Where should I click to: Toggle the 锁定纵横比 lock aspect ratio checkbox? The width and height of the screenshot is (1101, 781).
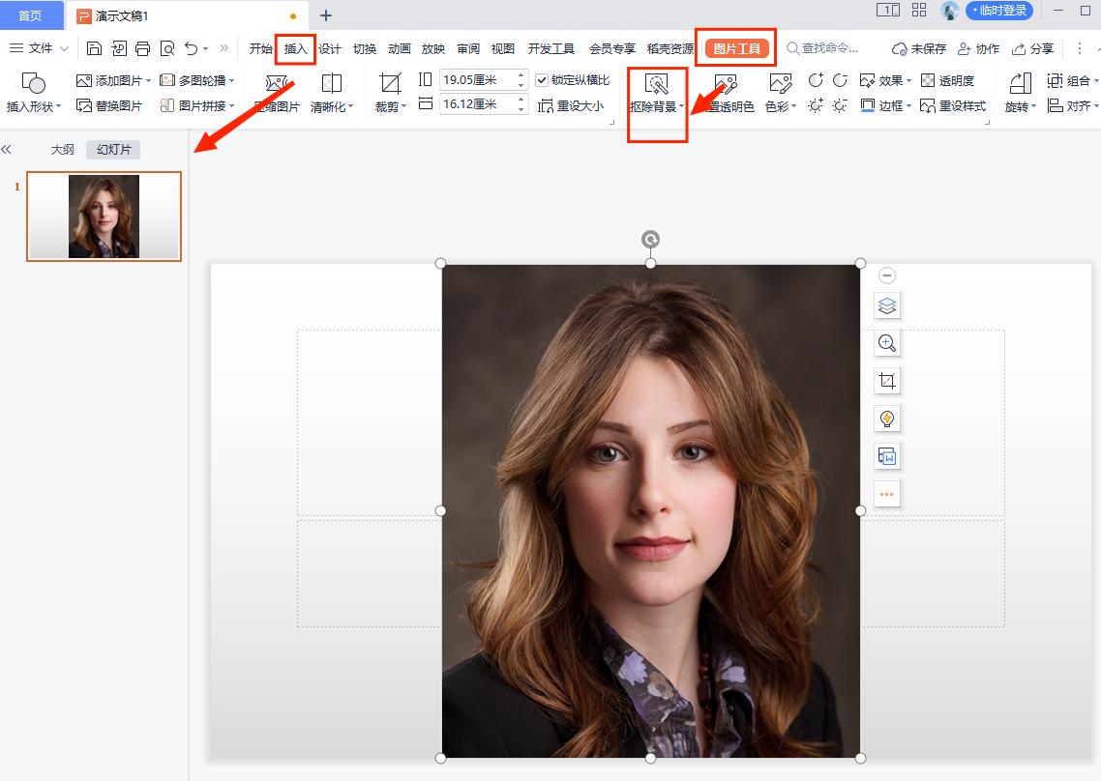[x=542, y=80]
